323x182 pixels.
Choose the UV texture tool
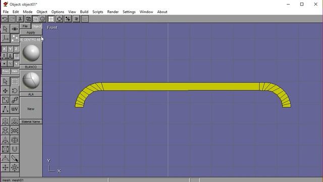[x=15, y=109]
